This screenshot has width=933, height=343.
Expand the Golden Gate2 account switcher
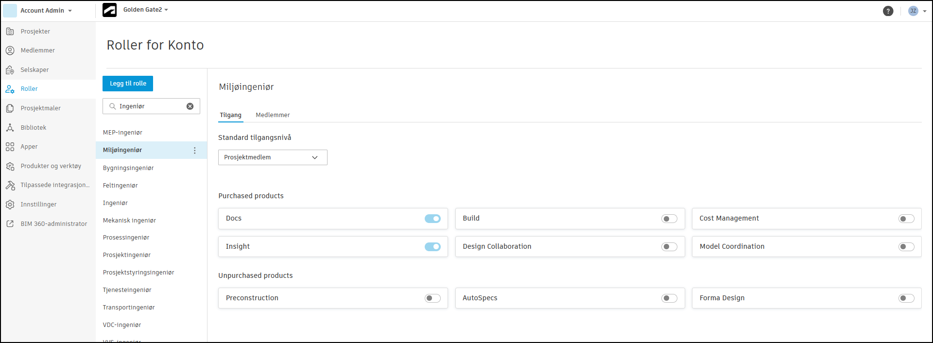pyautogui.click(x=145, y=10)
